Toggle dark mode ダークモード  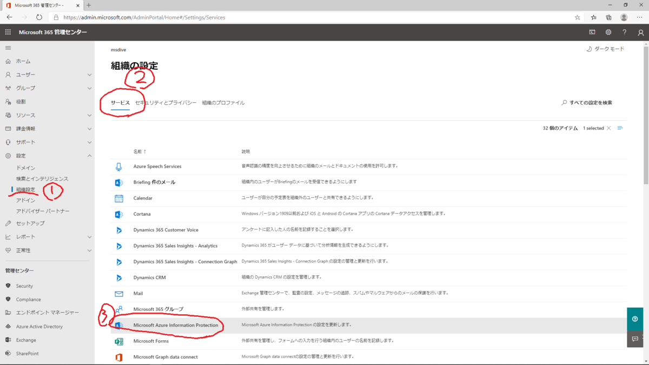click(x=605, y=49)
